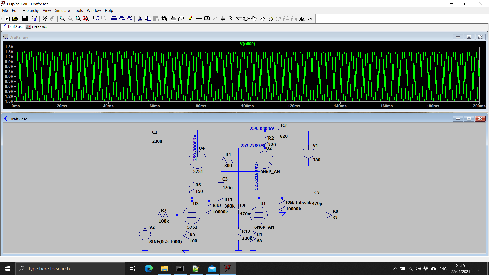Screen dimensions: 489x275
Task: Open the Hierarchy menu
Action: point(31,10)
